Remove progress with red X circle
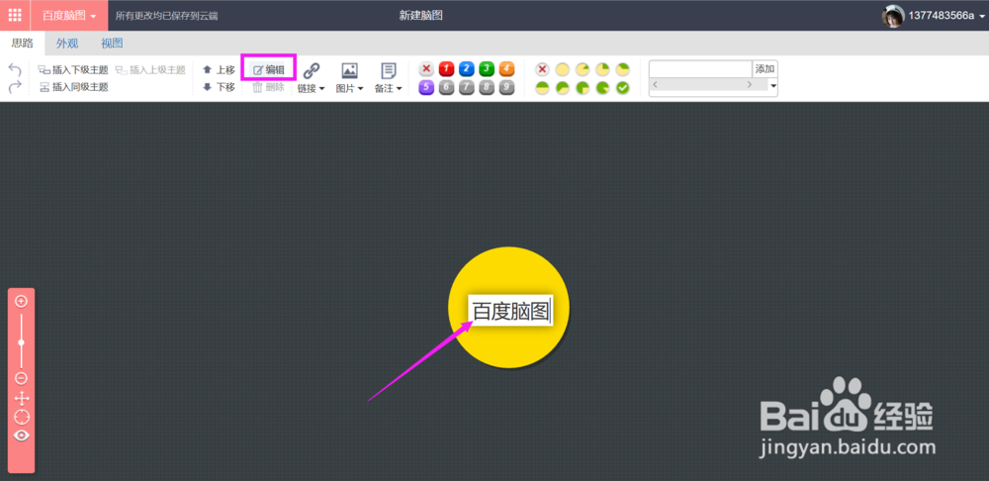The height and width of the screenshot is (481, 989). coord(542,69)
